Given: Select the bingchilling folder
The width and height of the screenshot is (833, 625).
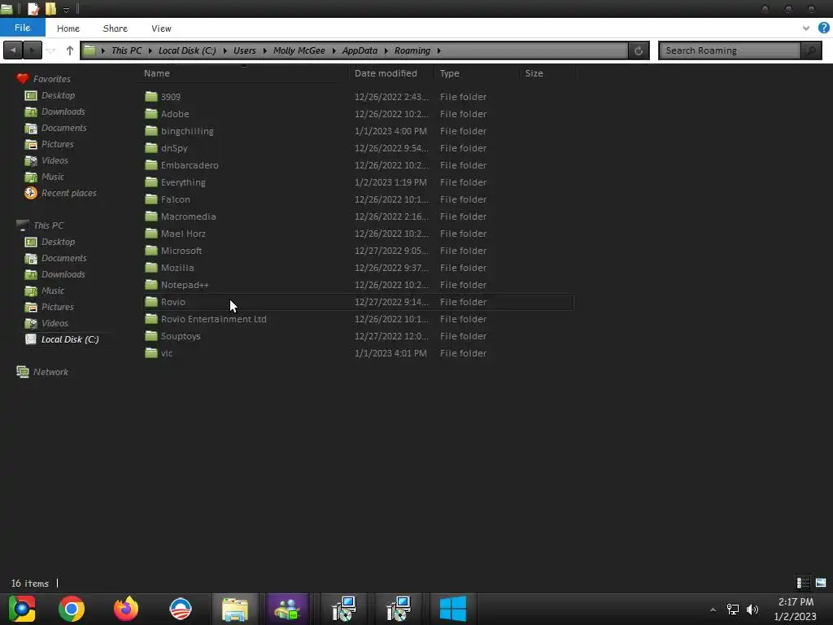Looking at the screenshot, I should [x=358, y=131].
